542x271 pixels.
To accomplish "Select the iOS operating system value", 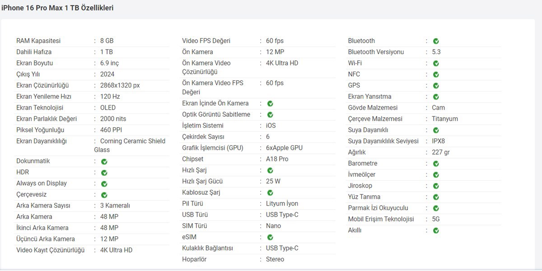I will coord(271,126).
